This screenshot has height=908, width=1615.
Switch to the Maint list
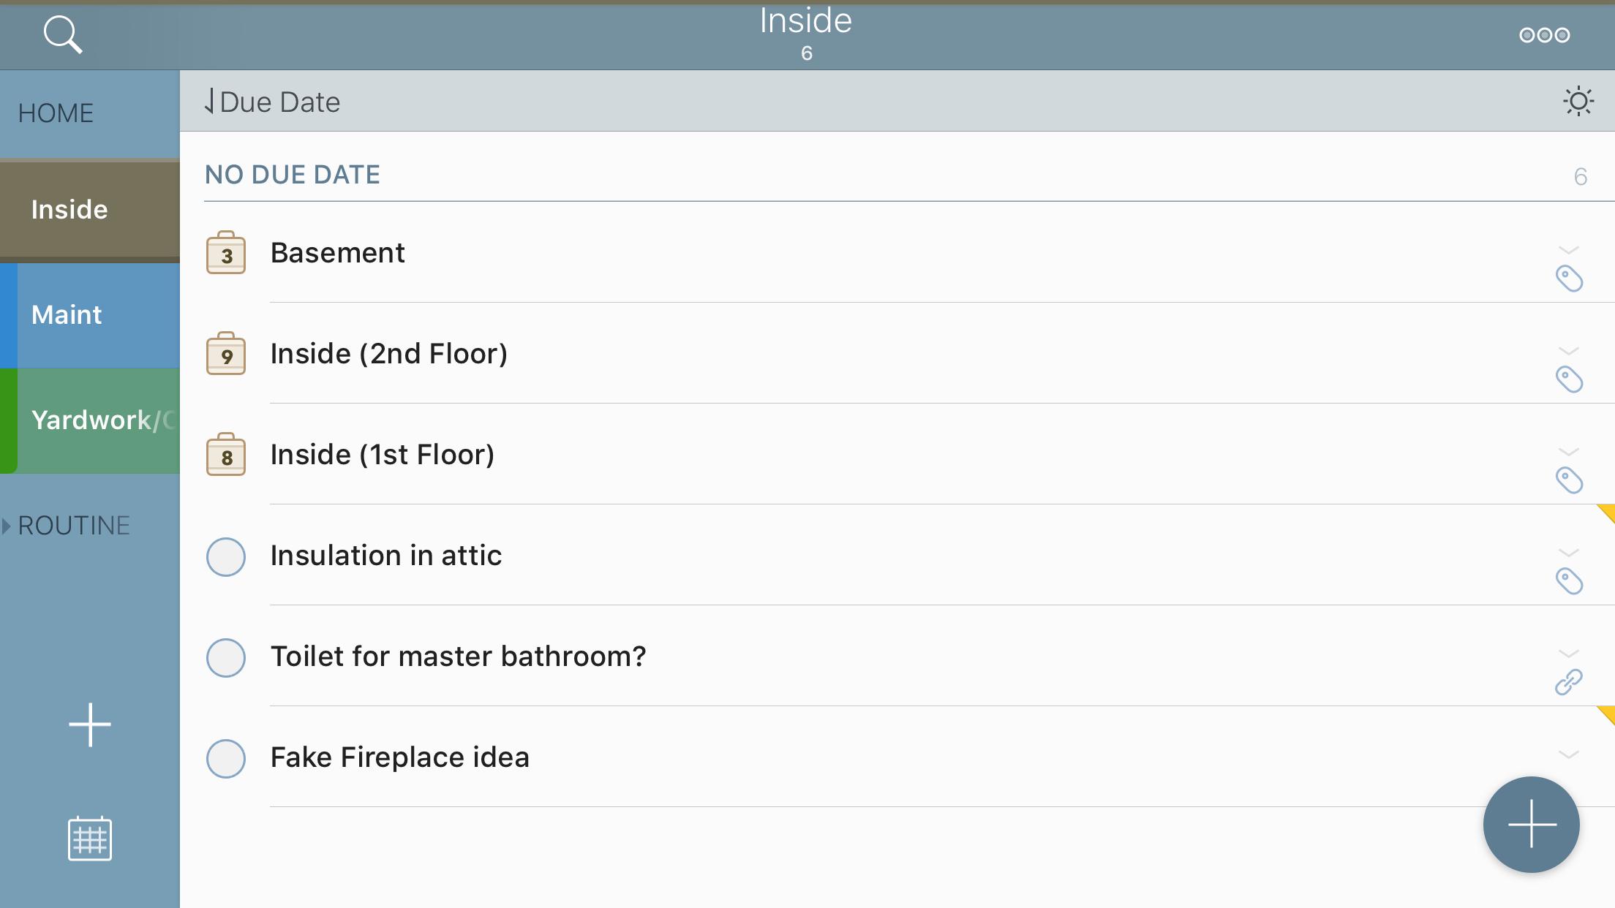pyautogui.click(x=90, y=315)
